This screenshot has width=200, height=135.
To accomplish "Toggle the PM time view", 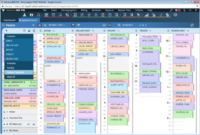I will [x=109, y=25].
